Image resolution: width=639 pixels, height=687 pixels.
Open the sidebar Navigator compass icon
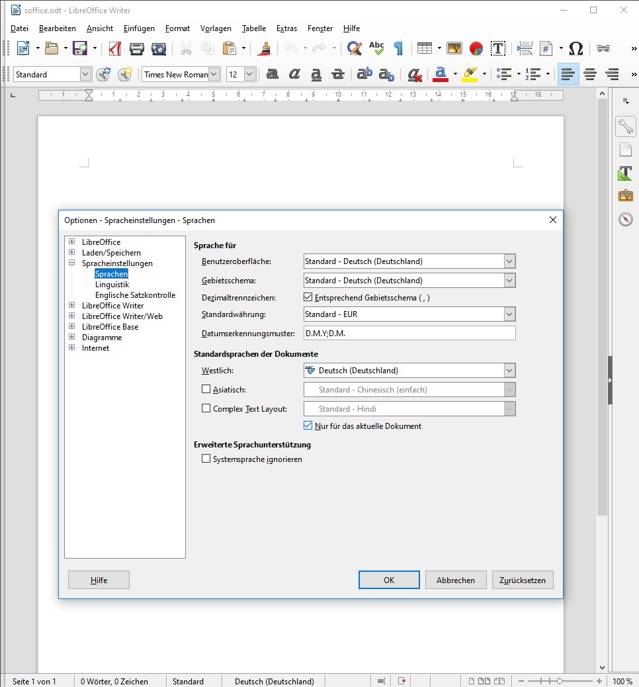(626, 218)
